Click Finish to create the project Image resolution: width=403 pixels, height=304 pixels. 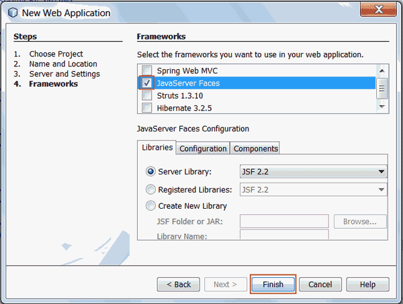pyautogui.click(x=273, y=285)
